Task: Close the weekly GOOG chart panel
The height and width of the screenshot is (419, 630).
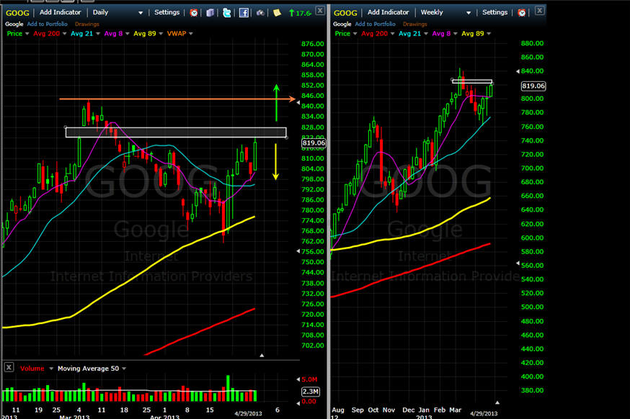Action: [540, 10]
